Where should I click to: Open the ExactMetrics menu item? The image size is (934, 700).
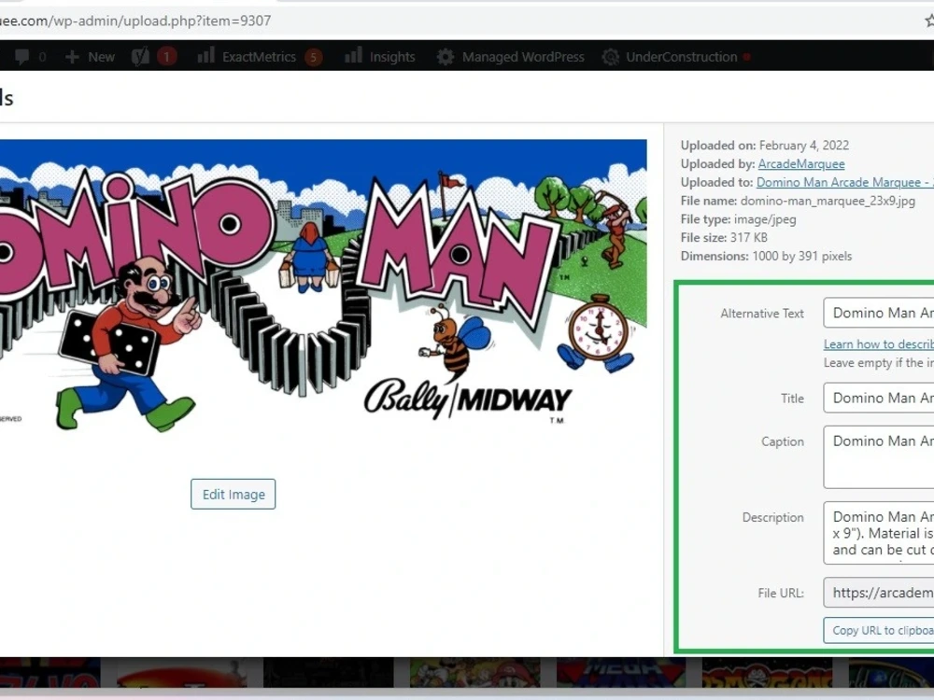coord(259,57)
